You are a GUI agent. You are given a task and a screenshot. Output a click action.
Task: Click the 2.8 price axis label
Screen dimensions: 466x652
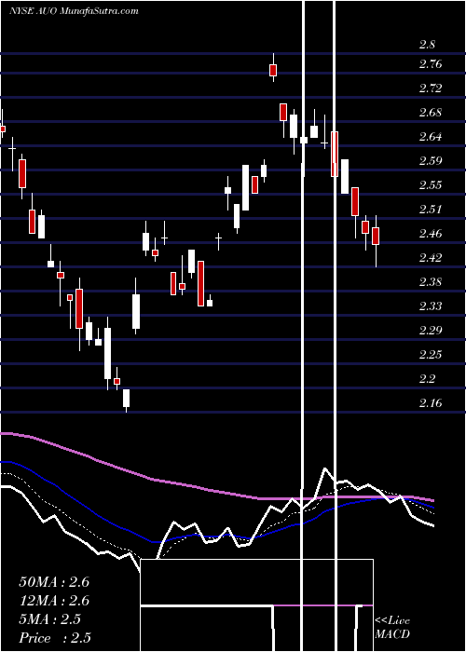[x=427, y=45]
